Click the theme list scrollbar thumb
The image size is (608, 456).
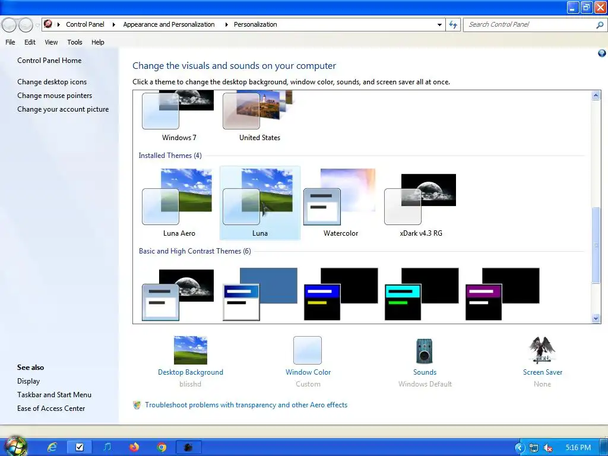coord(596,245)
